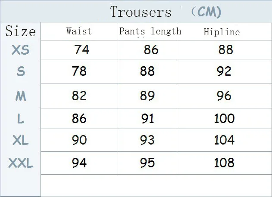Select the XS size row label
Viewport: 272px width, 197px height.
[x=20, y=50]
